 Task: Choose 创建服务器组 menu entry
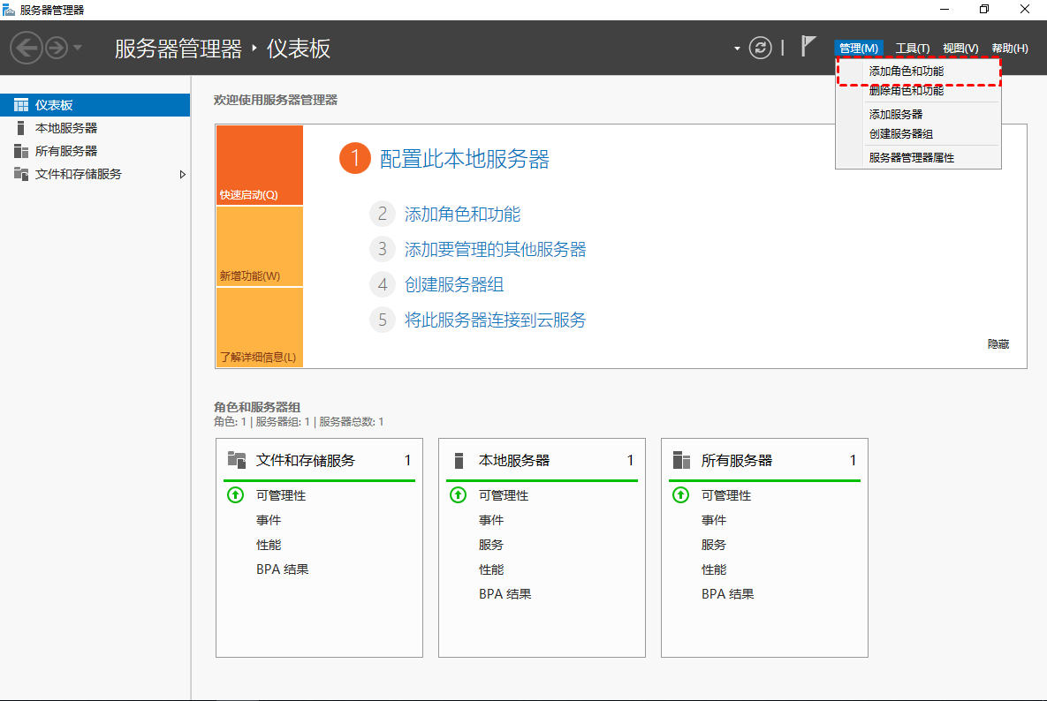tap(919, 134)
